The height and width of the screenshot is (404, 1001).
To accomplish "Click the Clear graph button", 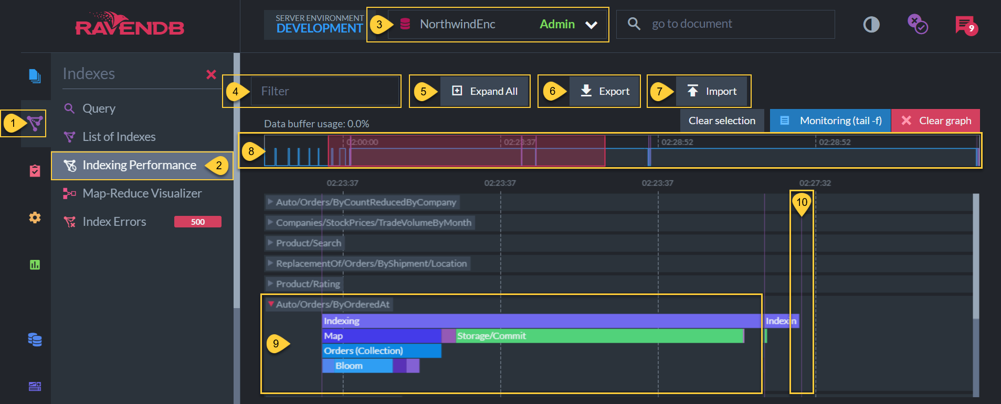I will click(936, 121).
